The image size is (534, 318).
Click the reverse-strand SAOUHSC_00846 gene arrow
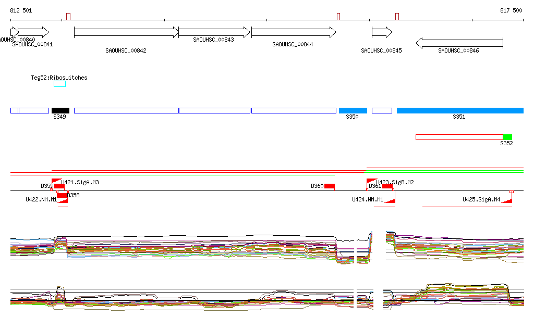pos(459,43)
